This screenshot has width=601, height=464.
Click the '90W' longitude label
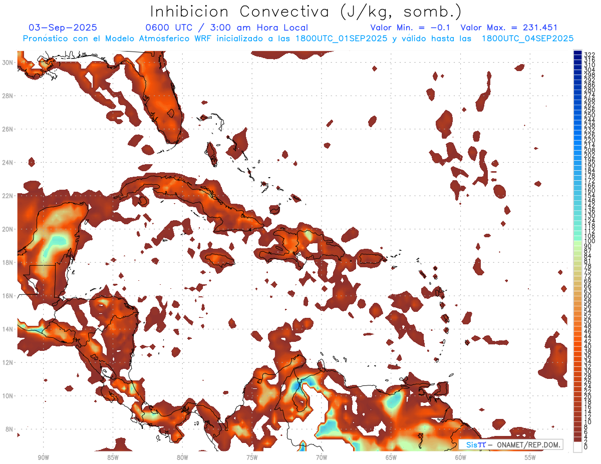coord(44,457)
